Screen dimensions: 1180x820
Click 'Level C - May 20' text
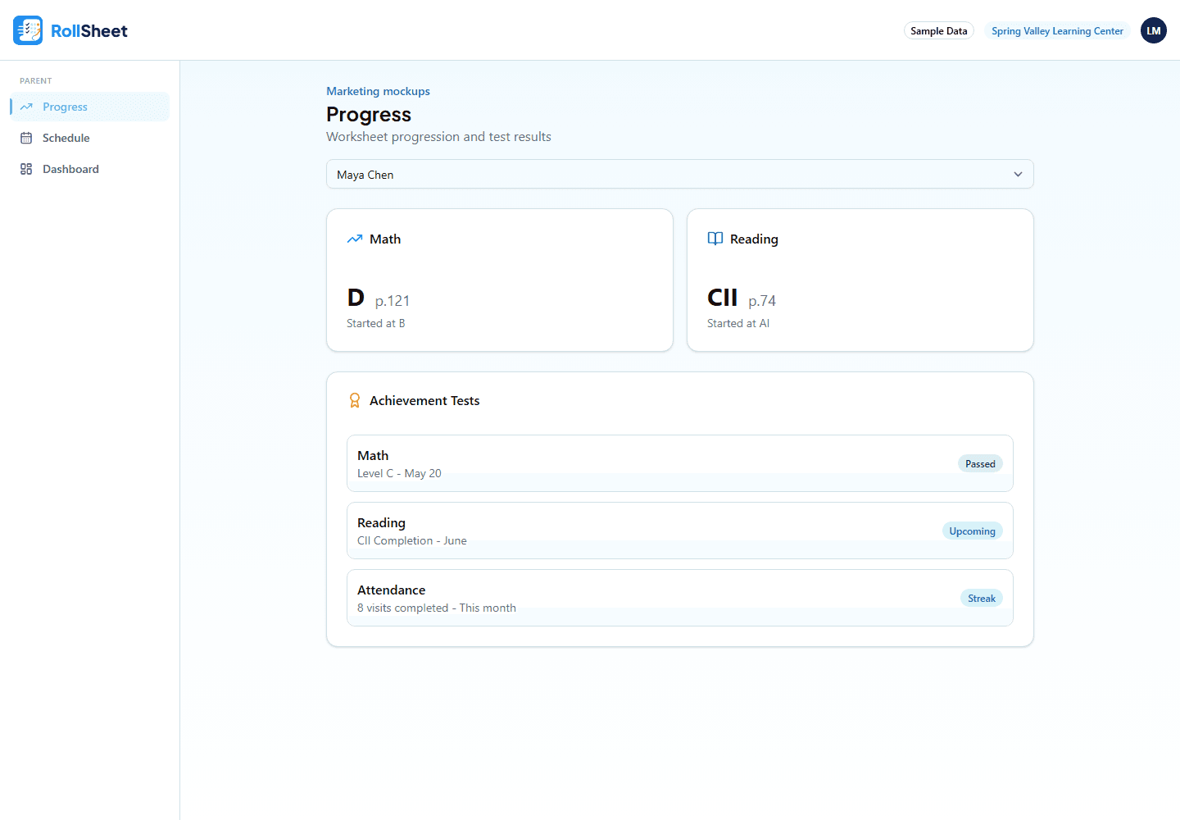tap(399, 473)
